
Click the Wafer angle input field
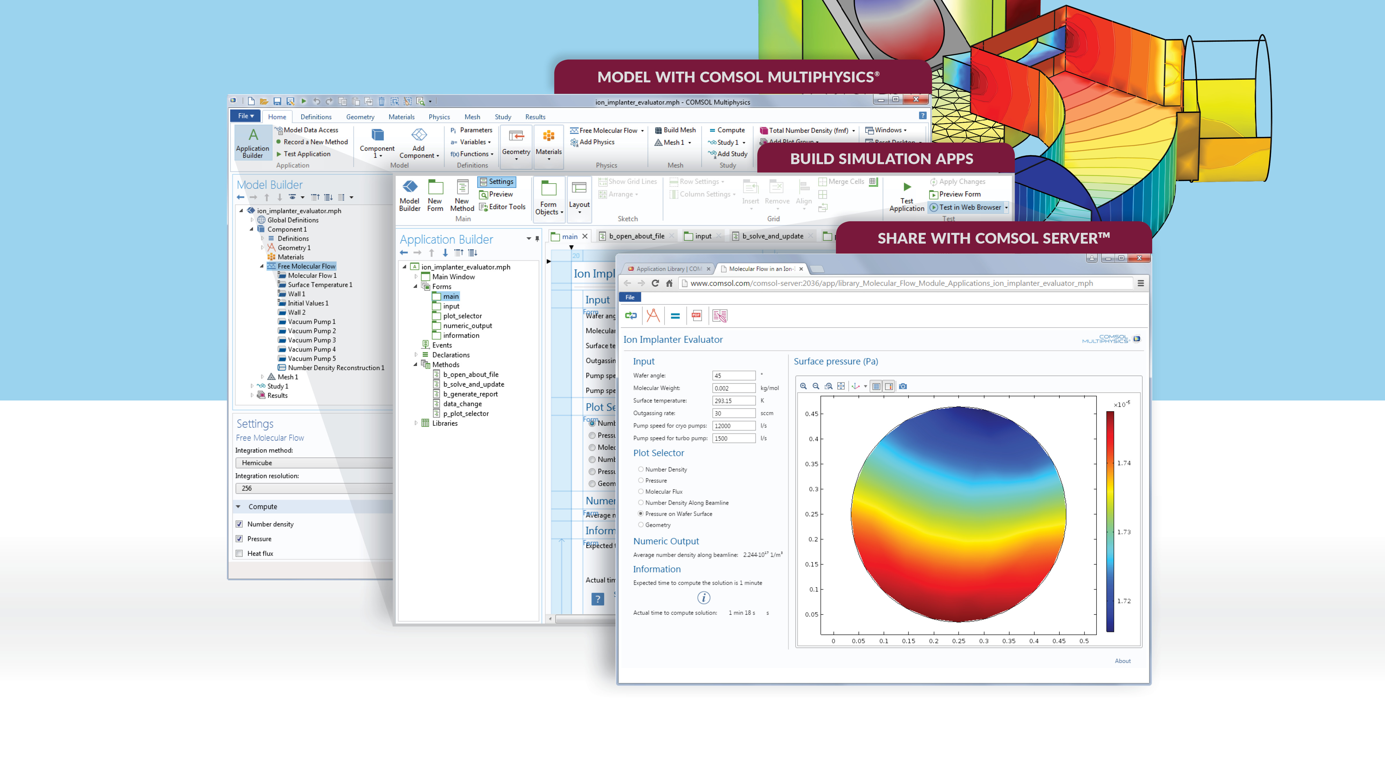(733, 375)
